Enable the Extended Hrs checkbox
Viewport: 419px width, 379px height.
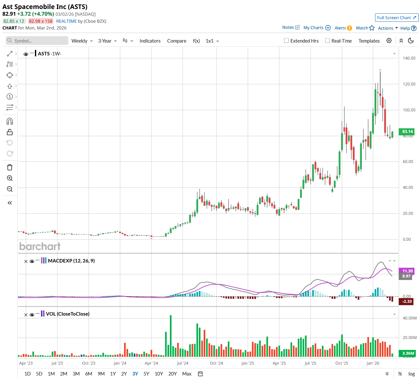(x=286, y=41)
